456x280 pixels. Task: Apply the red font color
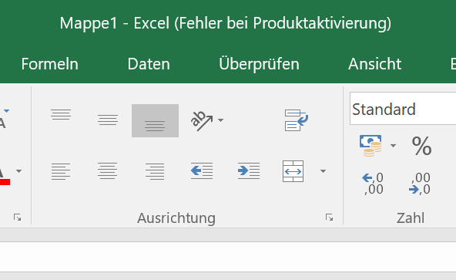point(4,177)
